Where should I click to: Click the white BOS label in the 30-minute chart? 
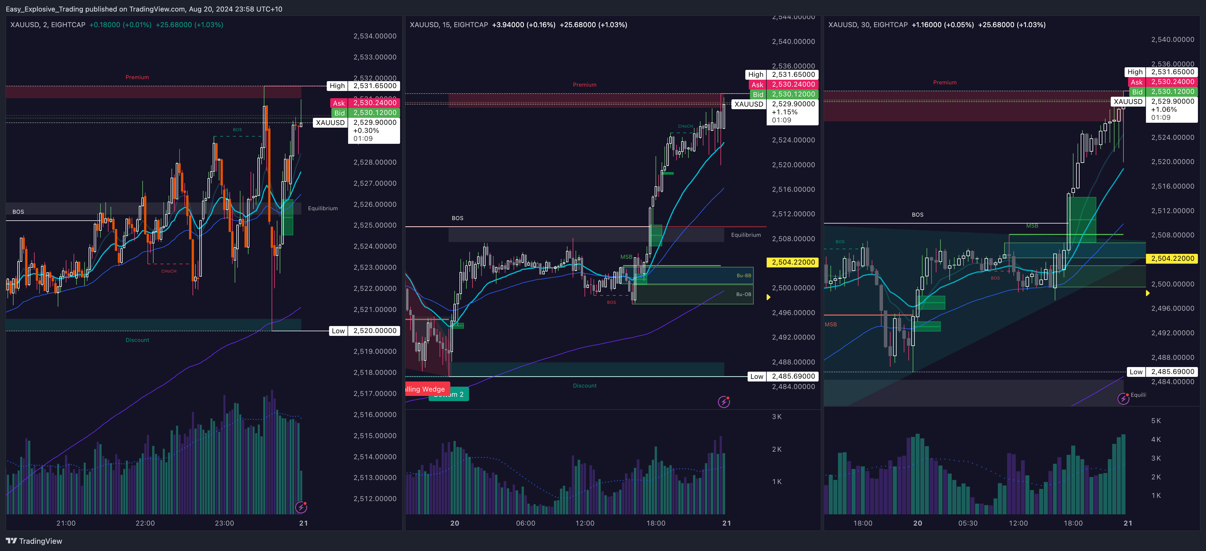click(x=918, y=215)
